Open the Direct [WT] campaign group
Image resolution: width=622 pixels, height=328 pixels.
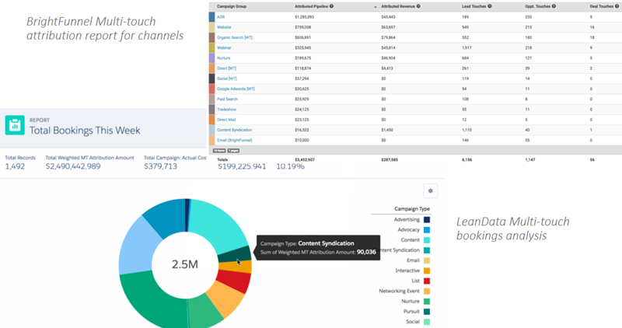click(226, 68)
